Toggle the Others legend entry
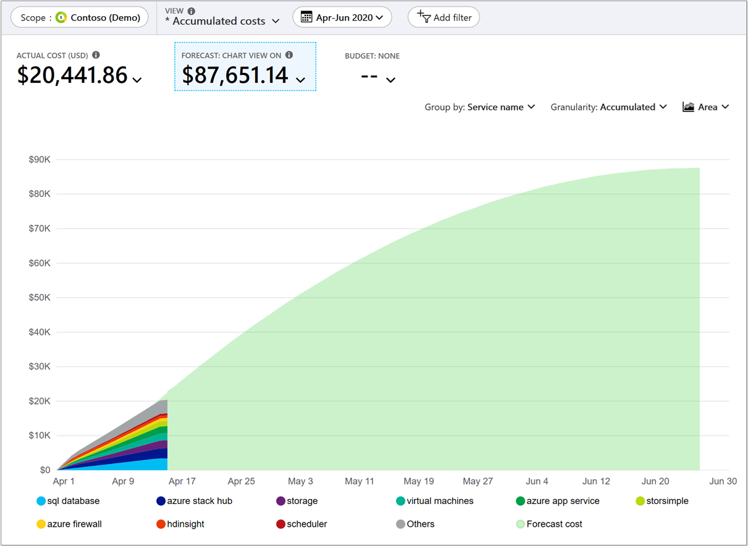The height and width of the screenshot is (546, 748). click(415, 524)
